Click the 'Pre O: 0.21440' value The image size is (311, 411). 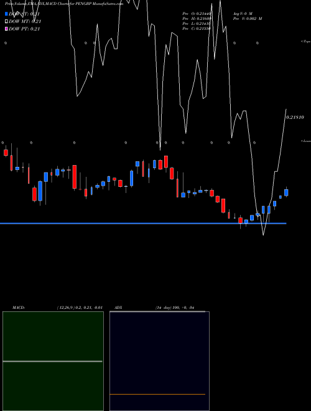pyautogui.click(x=197, y=13)
